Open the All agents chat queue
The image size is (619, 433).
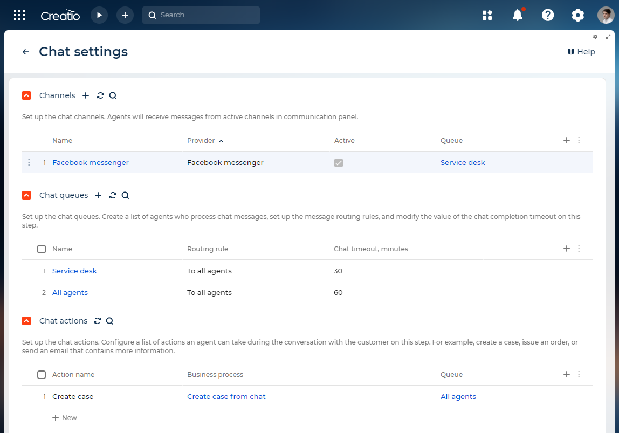pos(70,292)
